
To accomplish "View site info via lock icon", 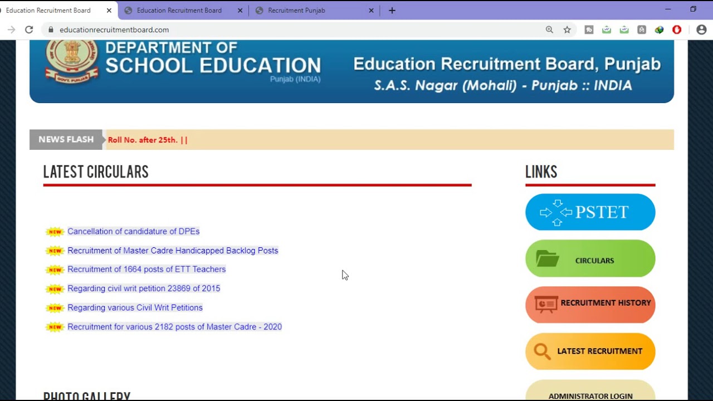I will point(51,30).
